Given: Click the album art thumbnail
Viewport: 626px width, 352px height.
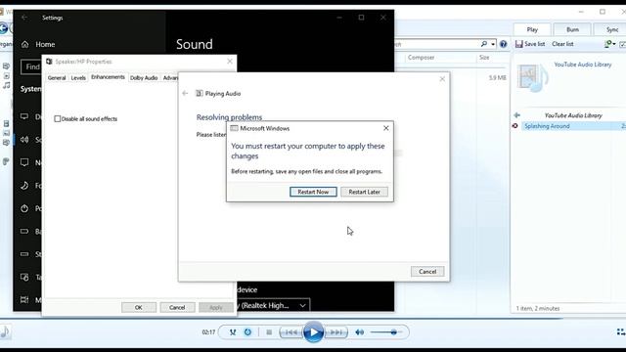Looking at the screenshot, I should pyautogui.click(x=532, y=77).
